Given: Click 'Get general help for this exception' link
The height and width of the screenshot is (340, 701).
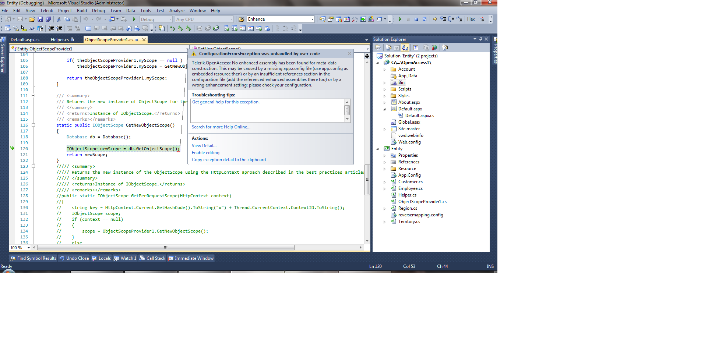Looking at the screenshot, I should click(x=226, y=102).
